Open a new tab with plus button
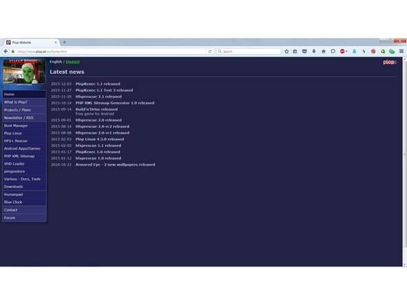 click(x=65, y=42)
